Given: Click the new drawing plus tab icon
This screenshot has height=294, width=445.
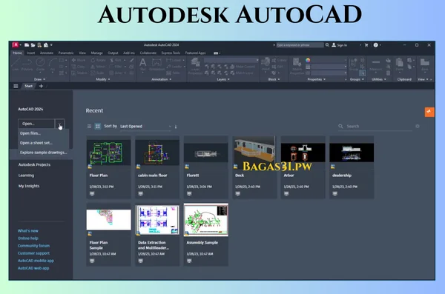Looking at the screenshot, I should click(x=41, y=86).
